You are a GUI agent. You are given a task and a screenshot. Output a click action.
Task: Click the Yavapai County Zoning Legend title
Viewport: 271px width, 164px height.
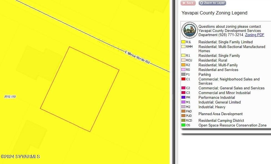point(214,13)
